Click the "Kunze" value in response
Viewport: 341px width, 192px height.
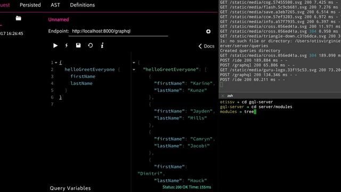click(x=197, y=90)
